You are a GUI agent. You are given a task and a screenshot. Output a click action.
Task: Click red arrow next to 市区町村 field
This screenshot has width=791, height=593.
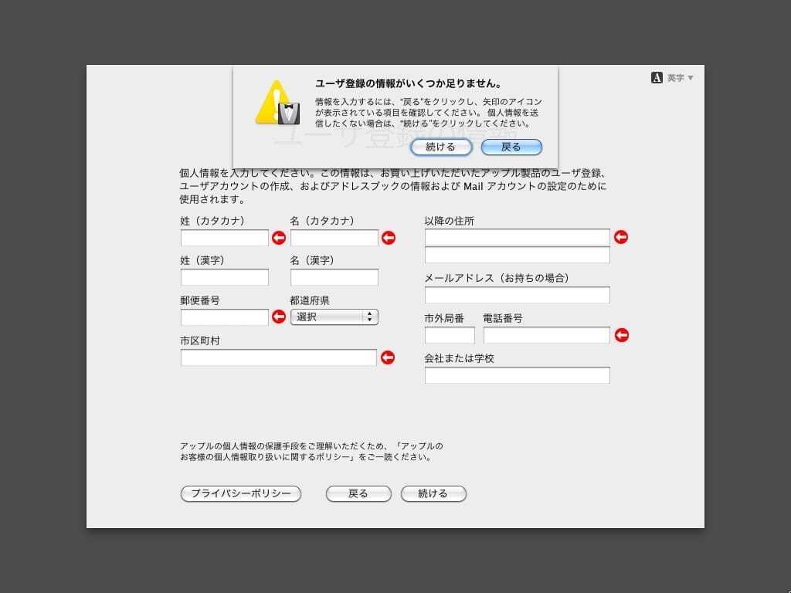point(388,357)
